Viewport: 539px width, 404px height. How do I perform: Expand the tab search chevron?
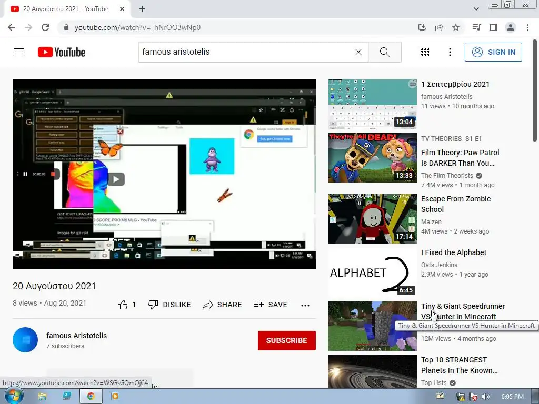click(x=476, y=9)
